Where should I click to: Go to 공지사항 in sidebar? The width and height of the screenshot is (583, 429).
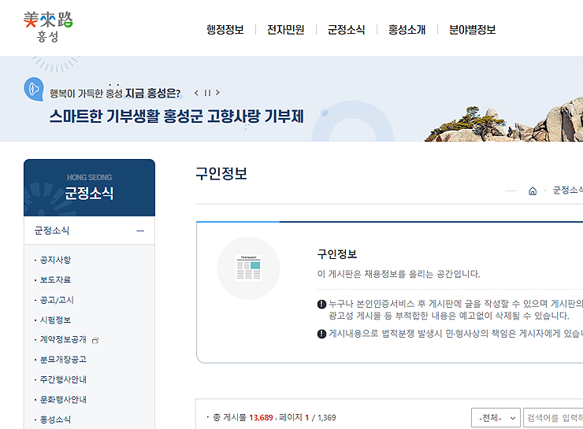point(55,260)
